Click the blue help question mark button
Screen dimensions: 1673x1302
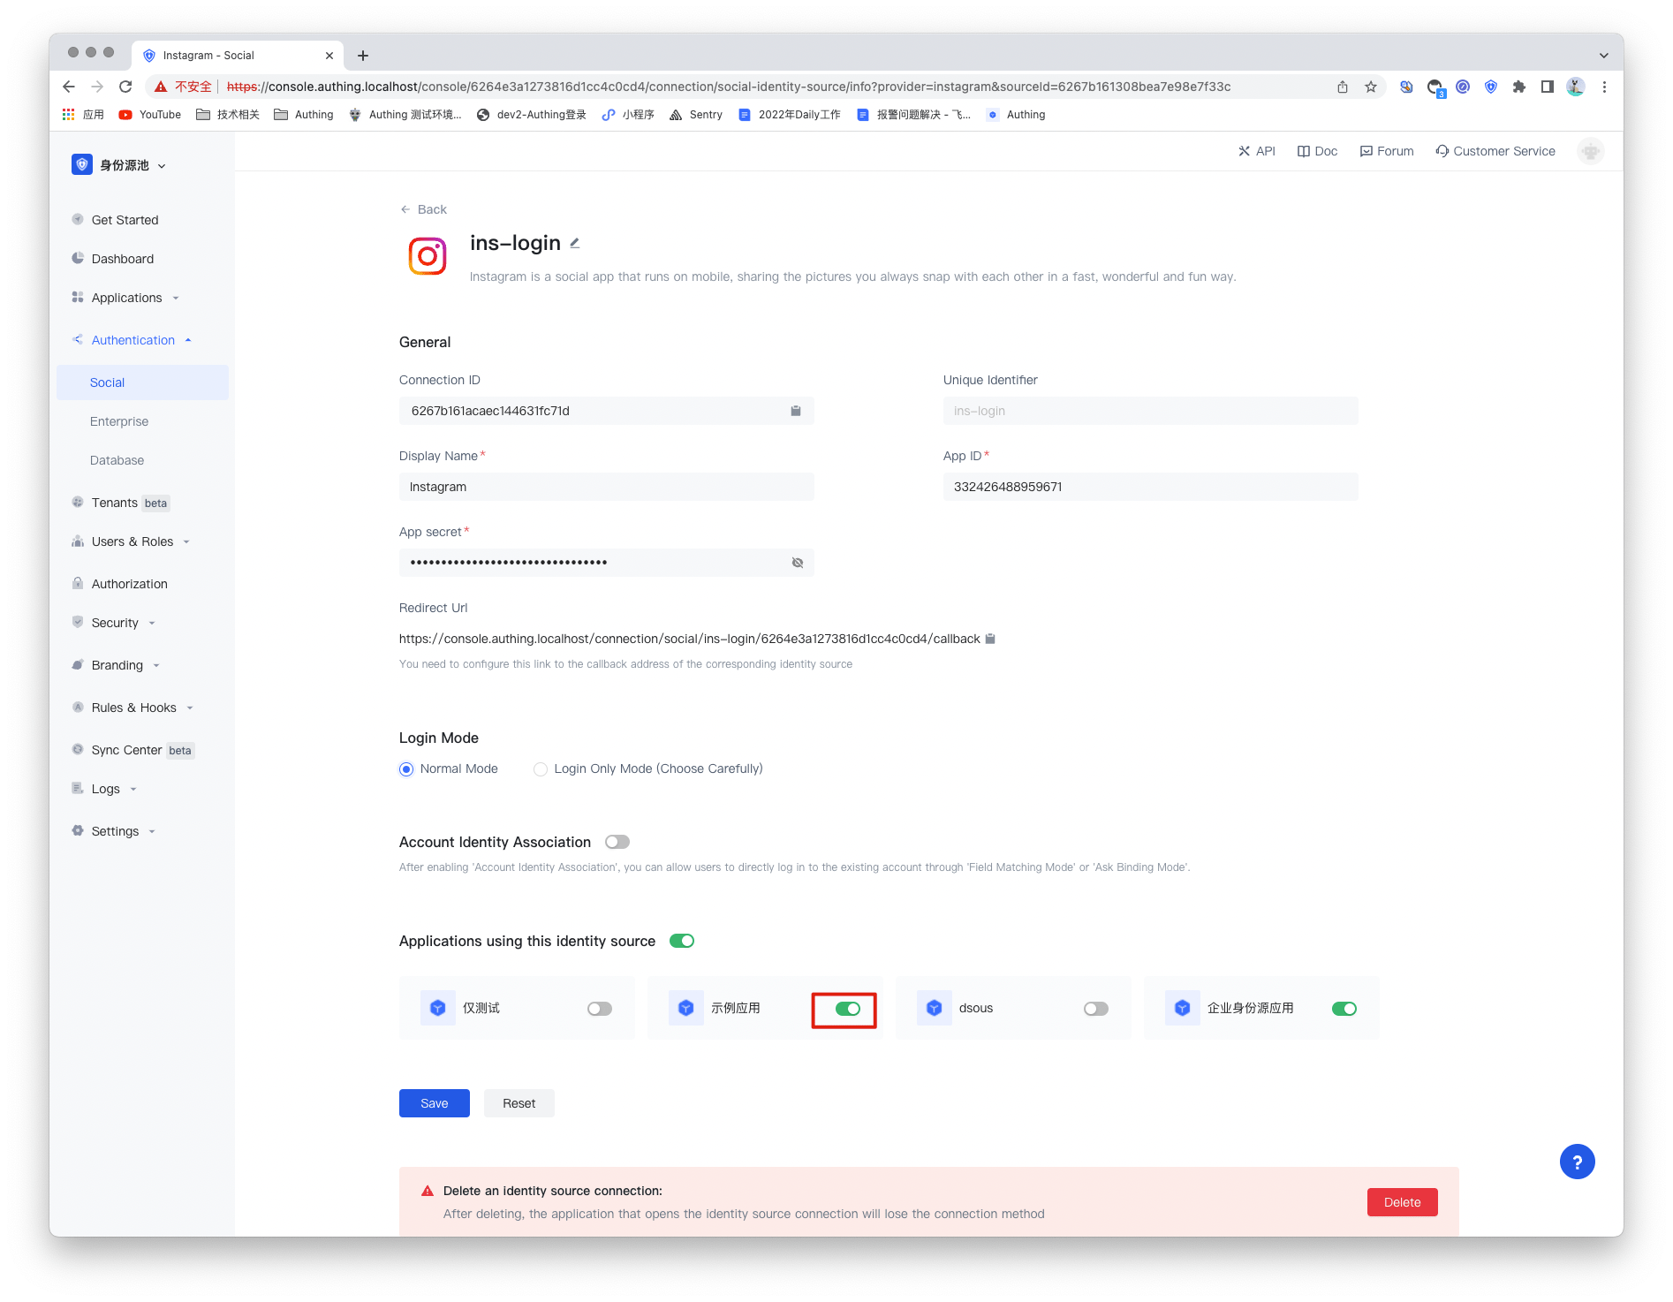1576,1162
